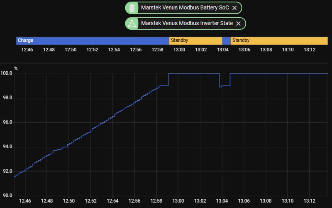Viewport: 332px width, 208px height.
Task: Select the Marstek Venus Modbus Battery SoC chip
Action: tap(183, 8)
